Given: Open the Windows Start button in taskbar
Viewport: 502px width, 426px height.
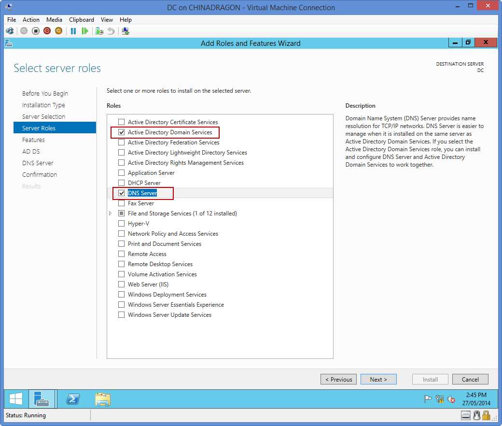Looking at the screenshot, I should point(15,399).
